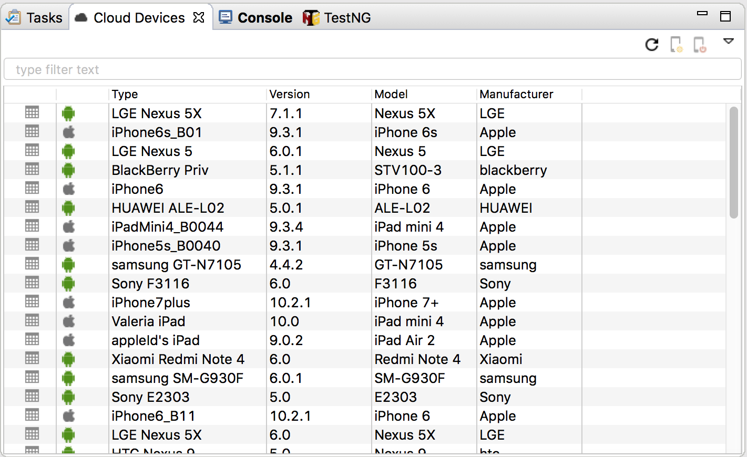The width and height of the screenshot is (747, 457).
Task: Sort by the Type column header
Action: click(188, 94)
